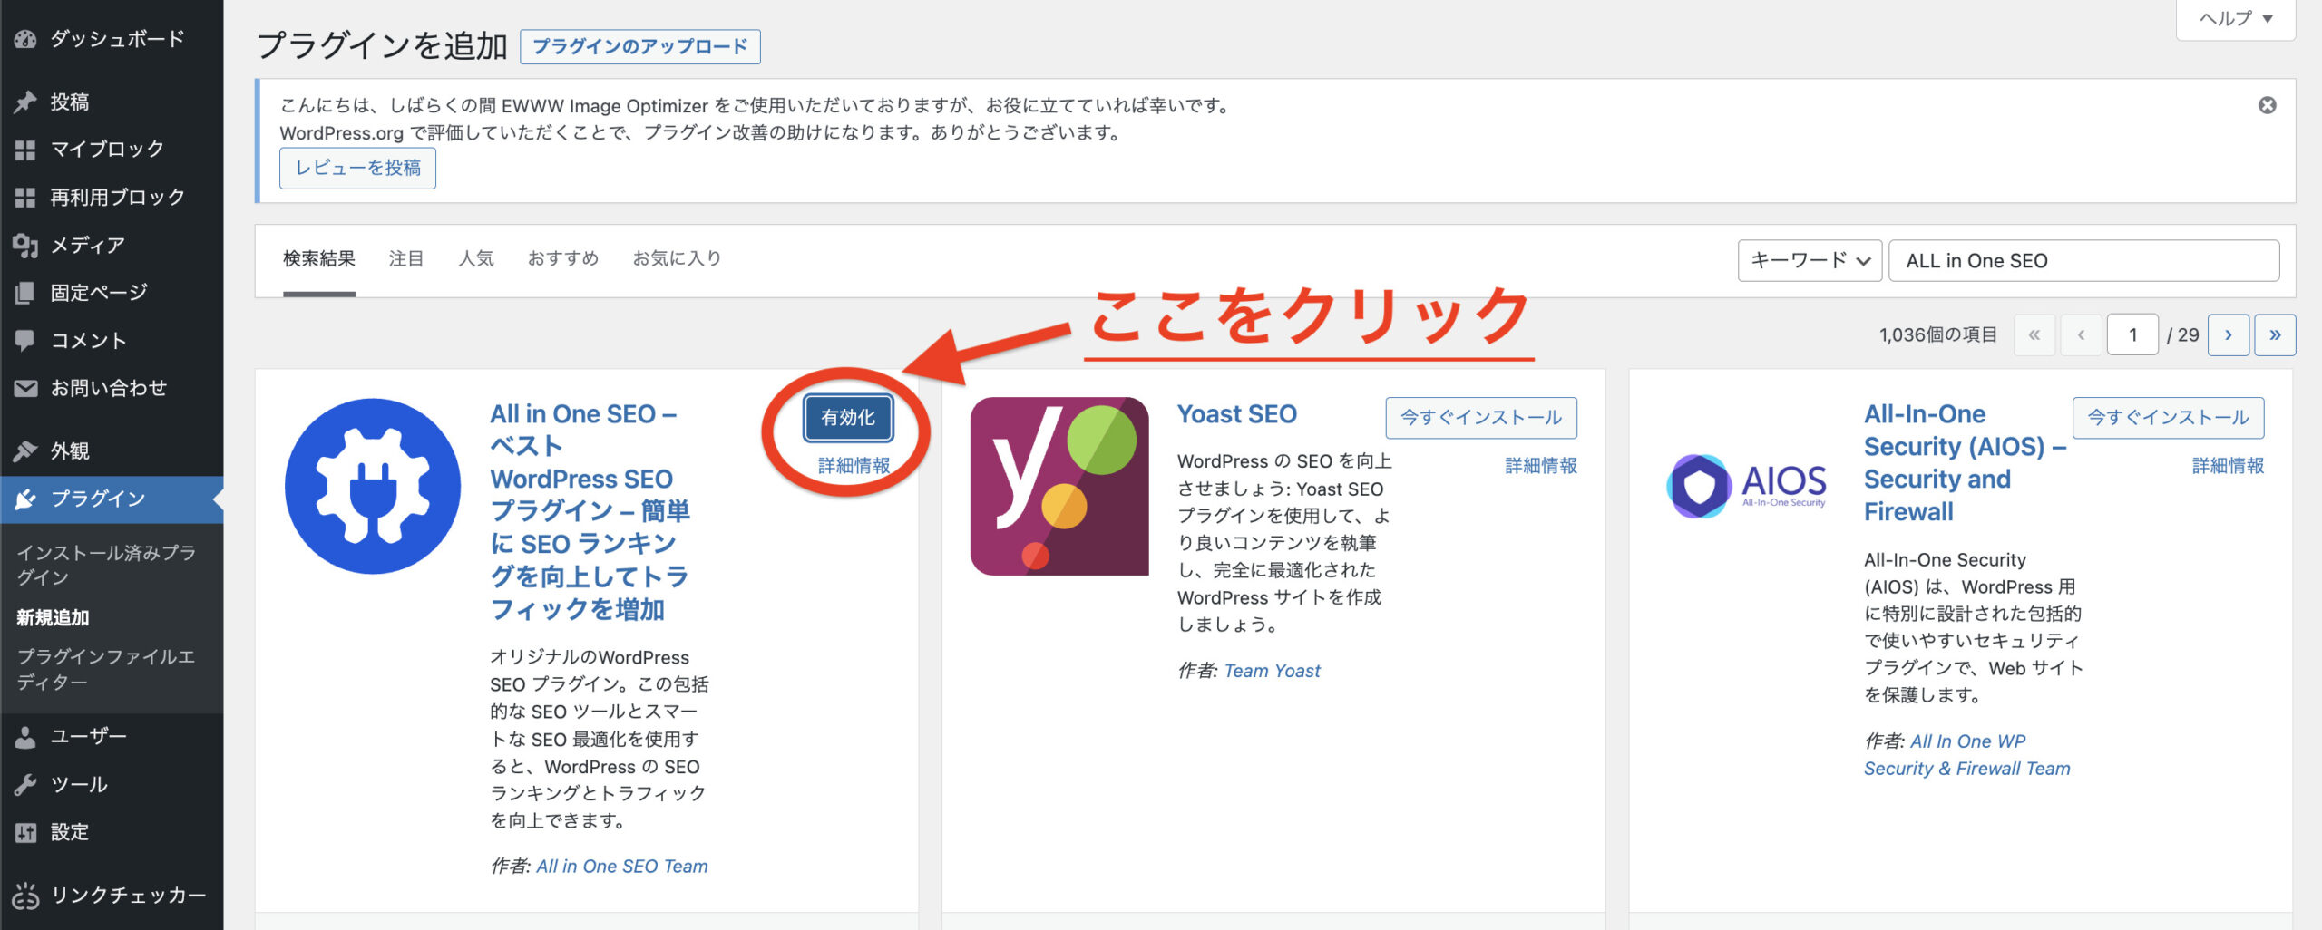
Task: Jump to the last results page arrow
Action: (2275, 335)
